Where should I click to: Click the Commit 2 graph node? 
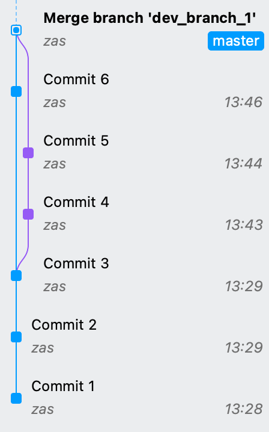point(16,337)
